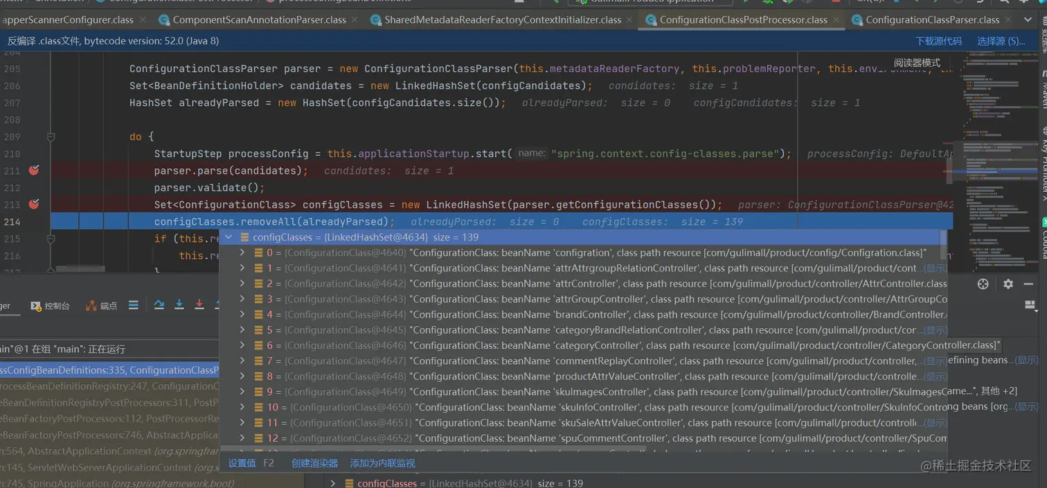
Task: Click fold marker on line 209
Action: click(x=51, y=137)
